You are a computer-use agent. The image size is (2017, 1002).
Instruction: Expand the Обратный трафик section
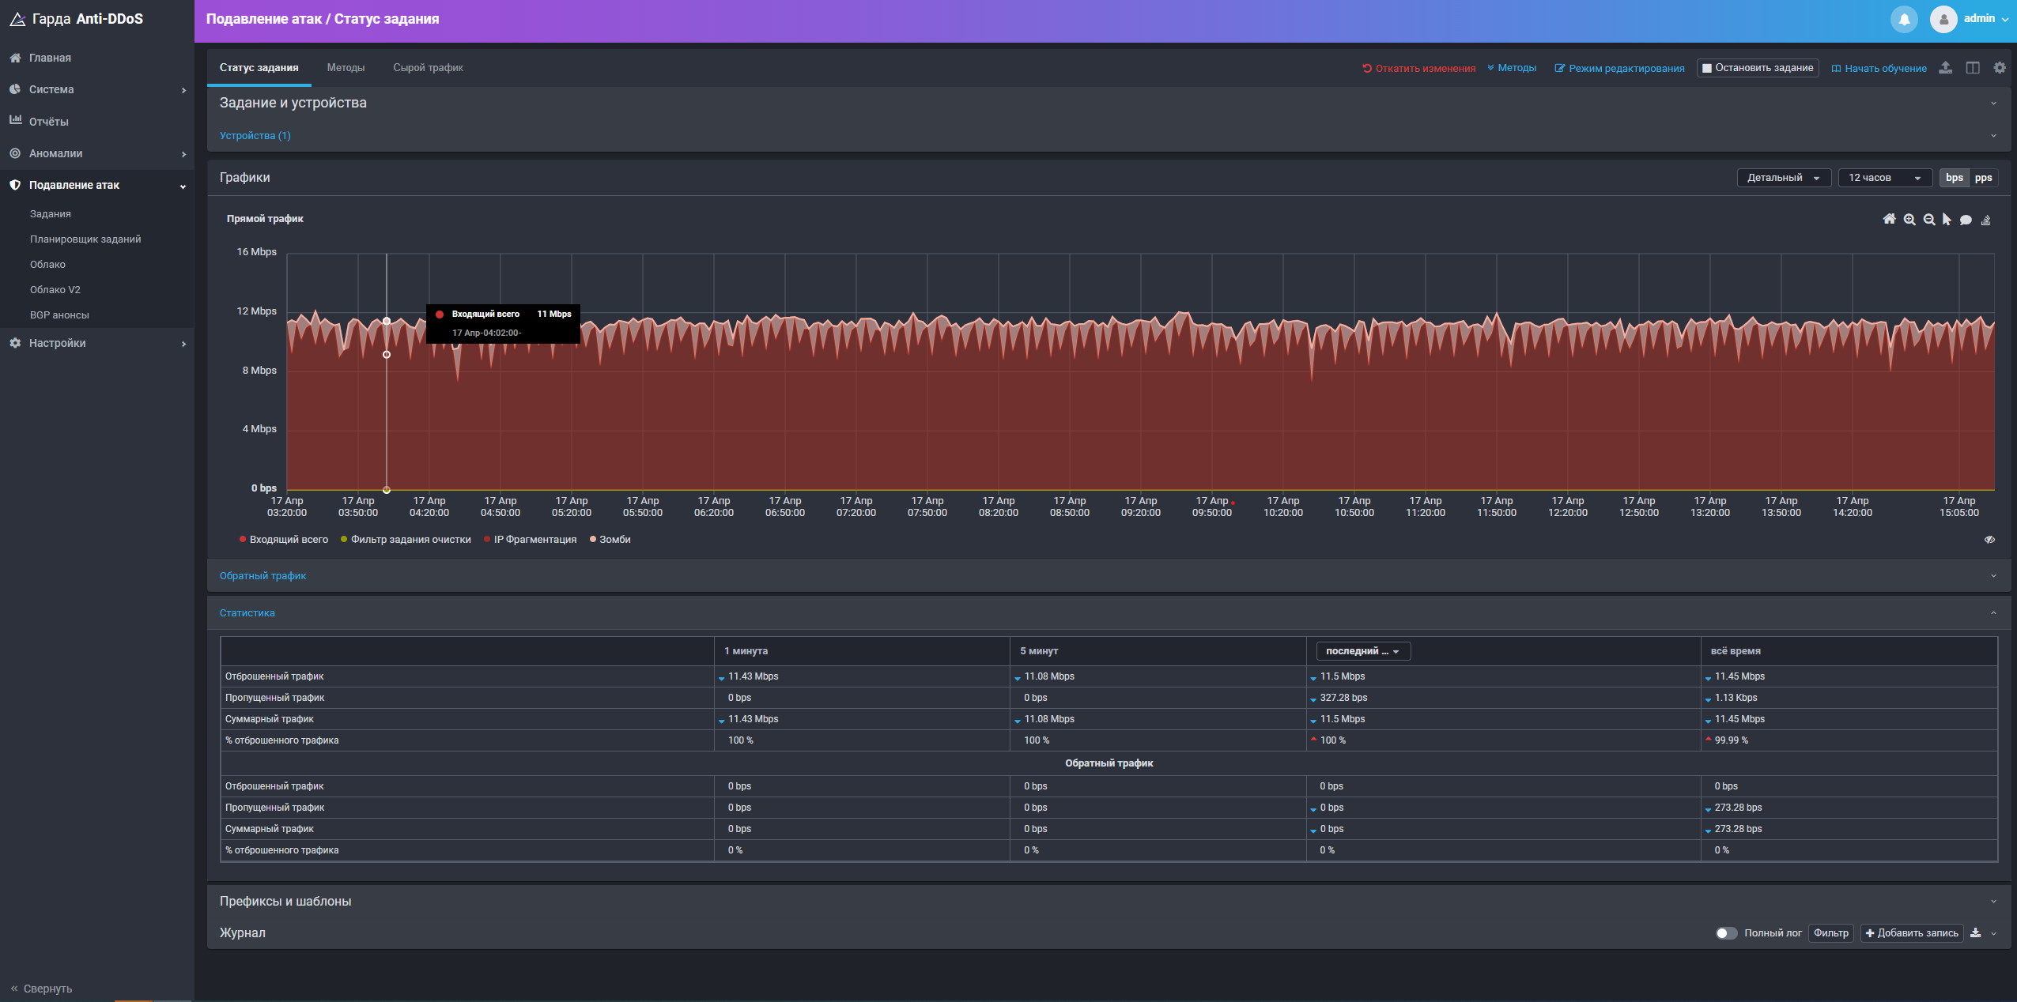coord(263,576)
